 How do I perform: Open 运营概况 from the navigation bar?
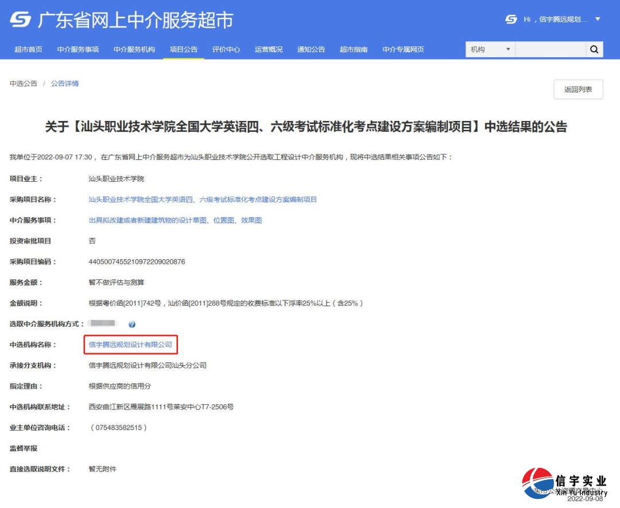268,49
